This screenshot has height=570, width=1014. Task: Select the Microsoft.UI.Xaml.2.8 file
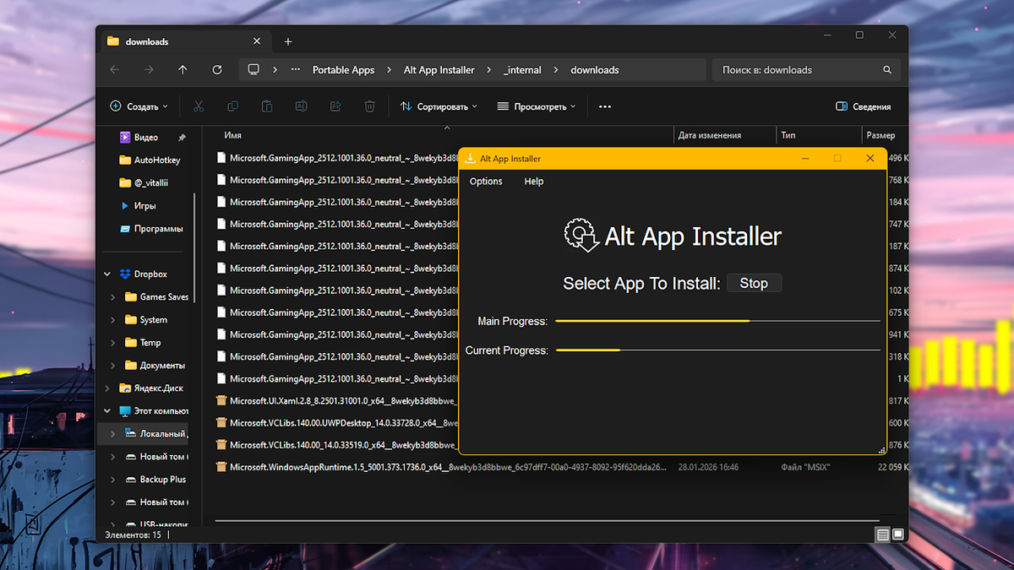click(335, 400)
